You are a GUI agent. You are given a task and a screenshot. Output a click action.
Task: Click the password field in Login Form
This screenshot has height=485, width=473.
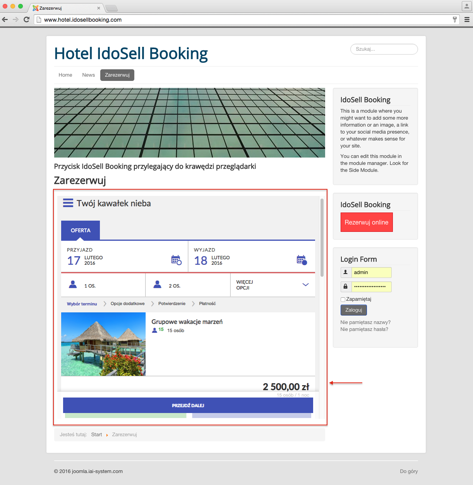click(371, 286)
